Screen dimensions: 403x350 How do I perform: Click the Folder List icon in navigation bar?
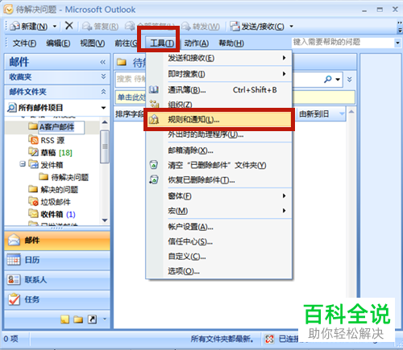pos(78,319)
